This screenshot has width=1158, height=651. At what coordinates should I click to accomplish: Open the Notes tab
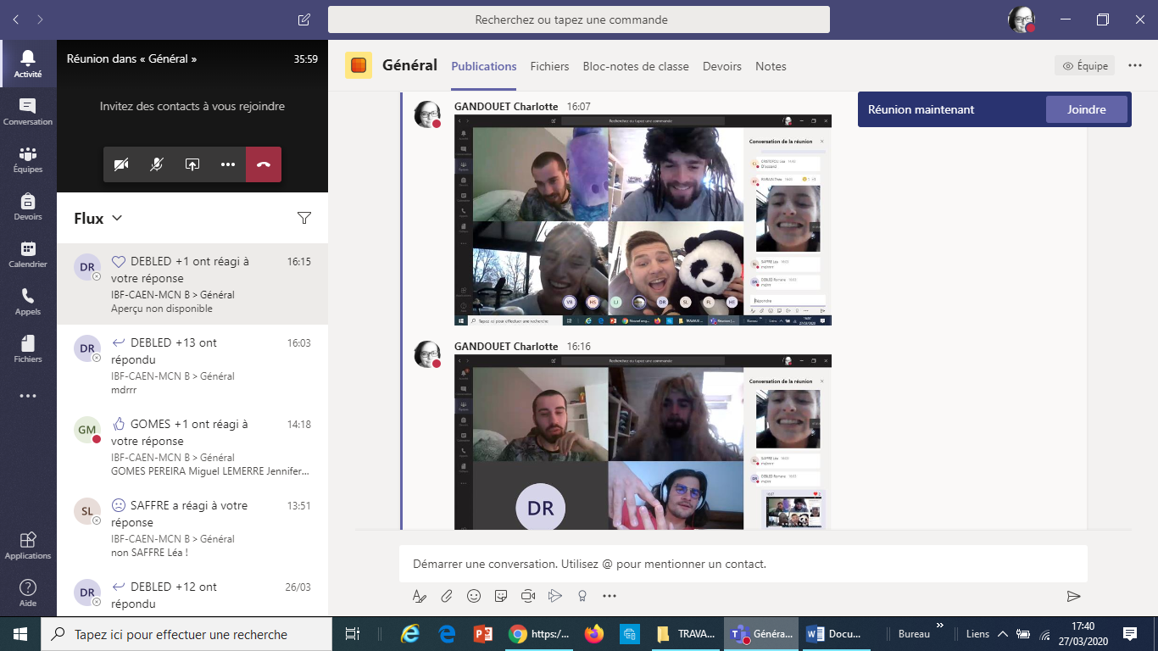pyautogui.click(x=771, y=66)
